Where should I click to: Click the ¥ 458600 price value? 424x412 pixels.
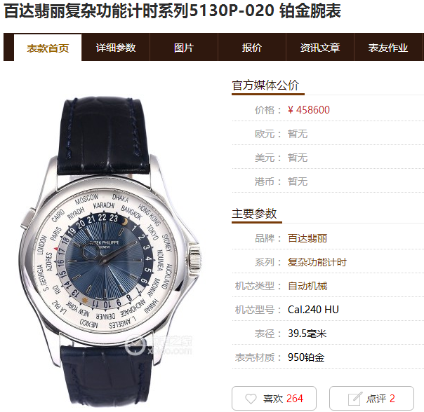[x=309, y=110]
